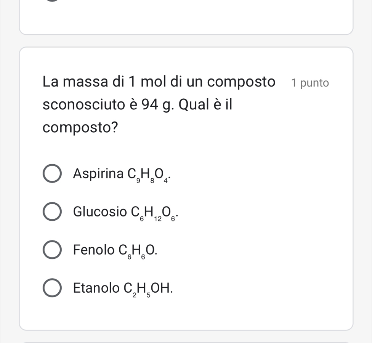Click the C2H5OH formula text

[x=145, y=289]
